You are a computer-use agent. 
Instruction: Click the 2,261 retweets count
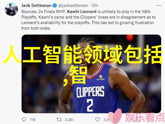click(69, 120)
